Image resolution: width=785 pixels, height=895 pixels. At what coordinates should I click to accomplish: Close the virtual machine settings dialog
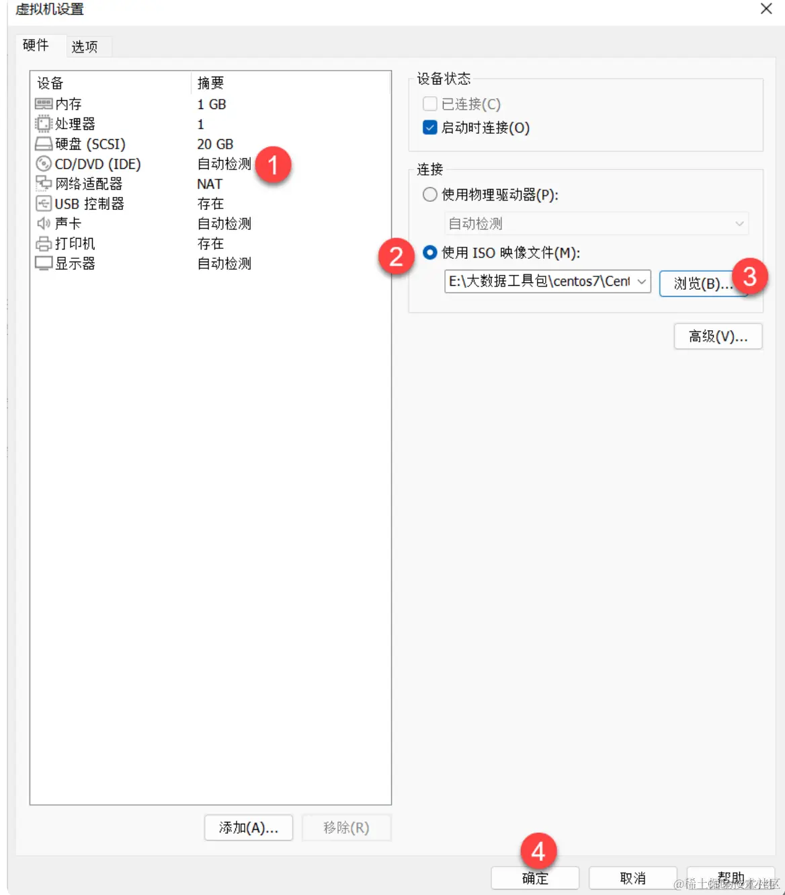click(766, 9)
